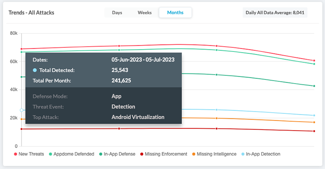Click the orange Missing Intelligence legend dot
This screenshot has height=169, width=325.
click(x=194, y=154)
